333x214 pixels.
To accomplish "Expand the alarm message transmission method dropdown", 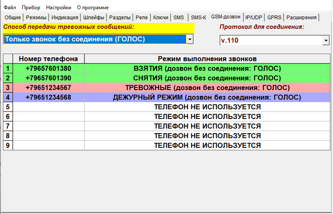I will click(x=190, y=40).
